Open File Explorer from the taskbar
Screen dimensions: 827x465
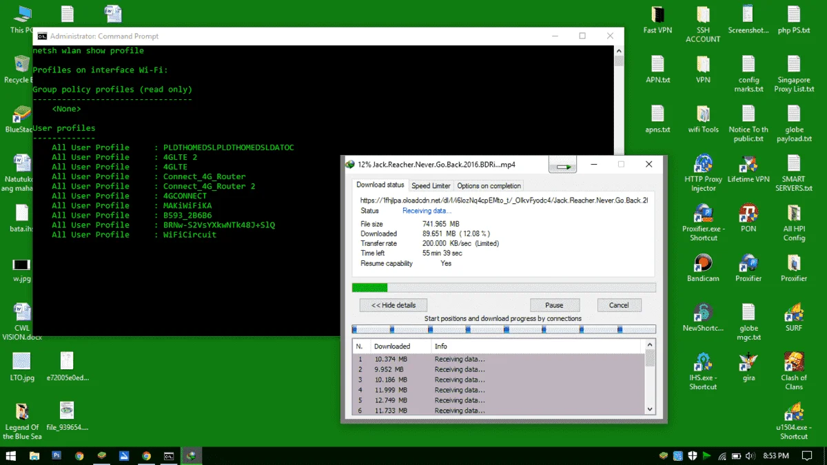pos(34,455)
